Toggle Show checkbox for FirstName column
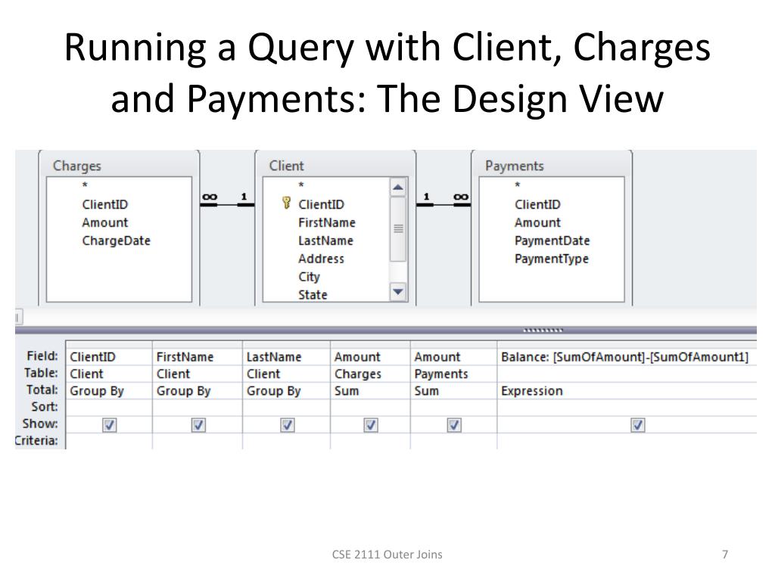 click(x=198, y=425)
